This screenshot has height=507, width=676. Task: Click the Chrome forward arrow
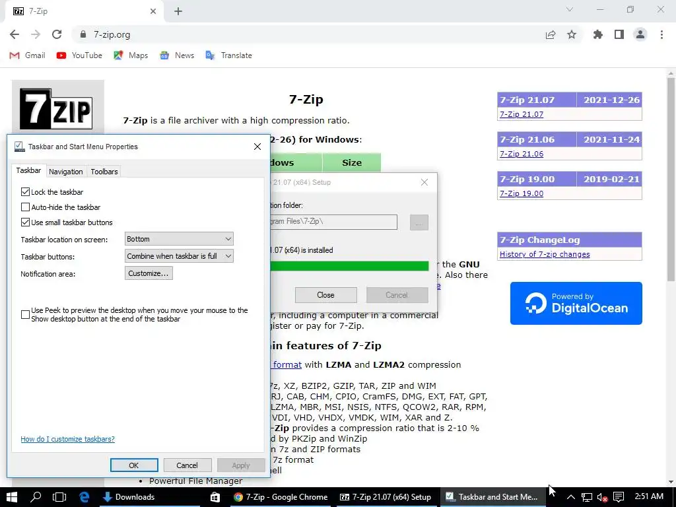[36, 34]
